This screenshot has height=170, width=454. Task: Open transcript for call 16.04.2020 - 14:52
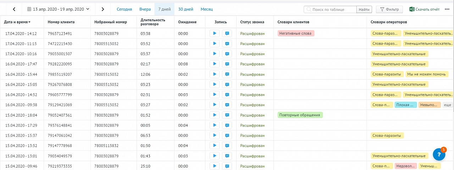click(x=227, y=95)
